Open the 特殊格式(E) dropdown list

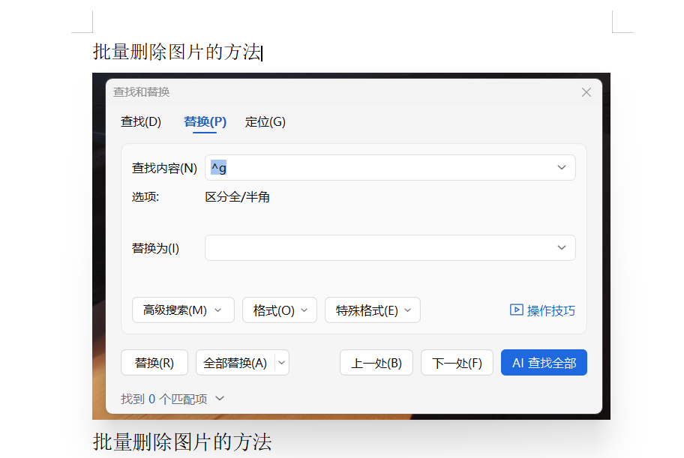point(372,310)
